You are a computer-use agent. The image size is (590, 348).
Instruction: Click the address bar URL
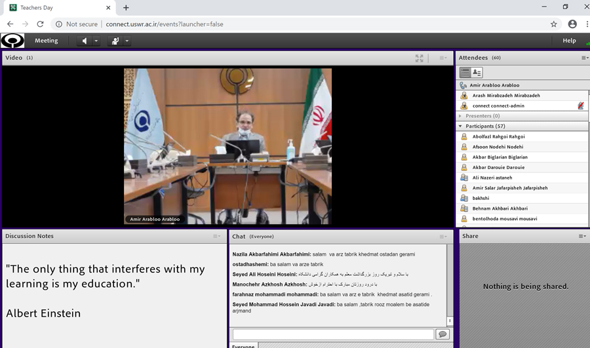tap(165, 24)
